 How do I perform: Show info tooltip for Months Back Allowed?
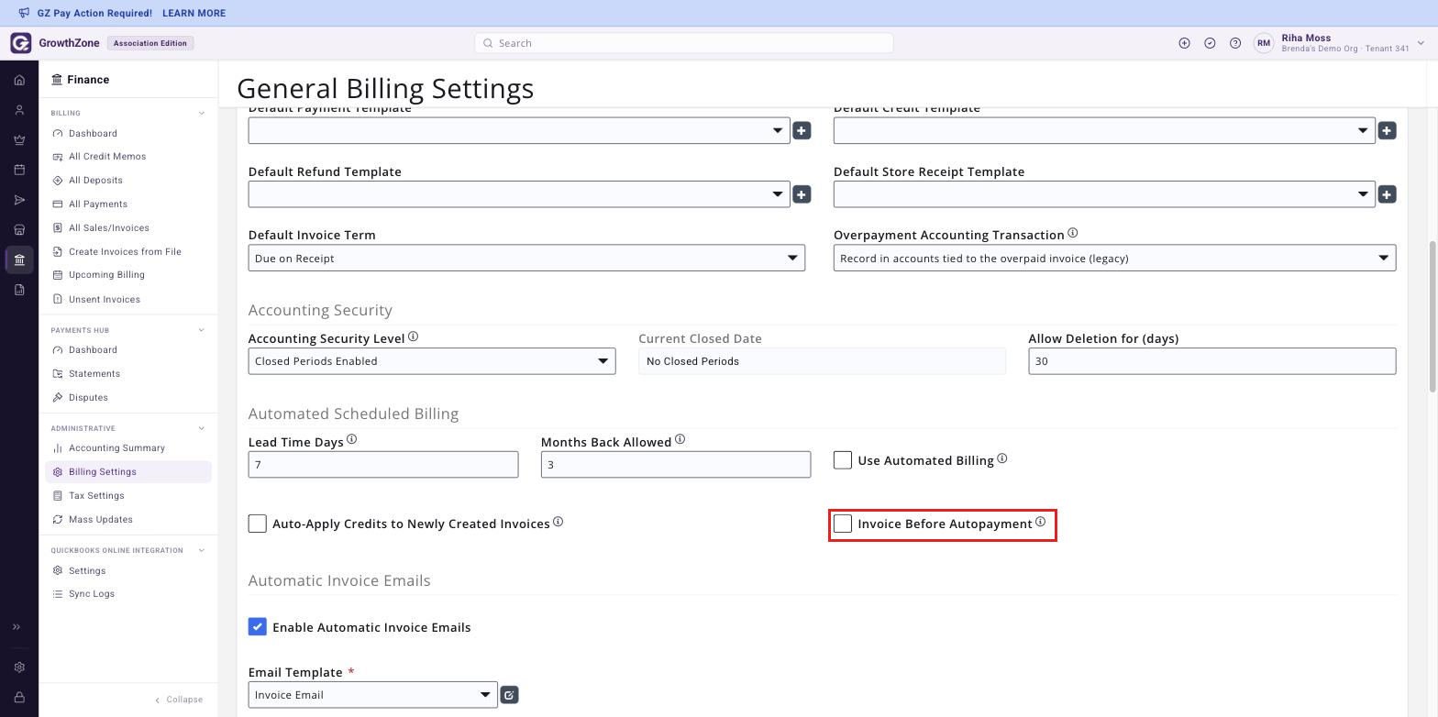tap(680, 440)
